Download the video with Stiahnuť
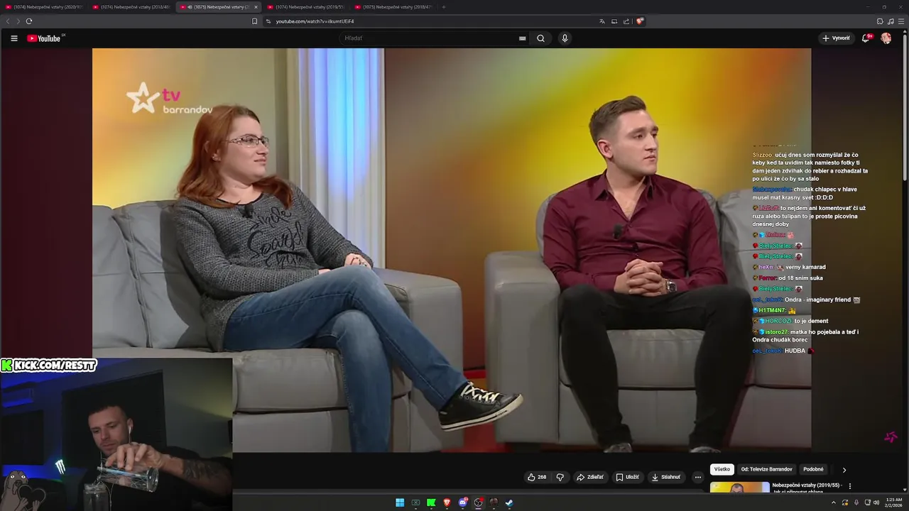Image resolution: width=909 pixels, height=511 pixels. coord(666,477)
